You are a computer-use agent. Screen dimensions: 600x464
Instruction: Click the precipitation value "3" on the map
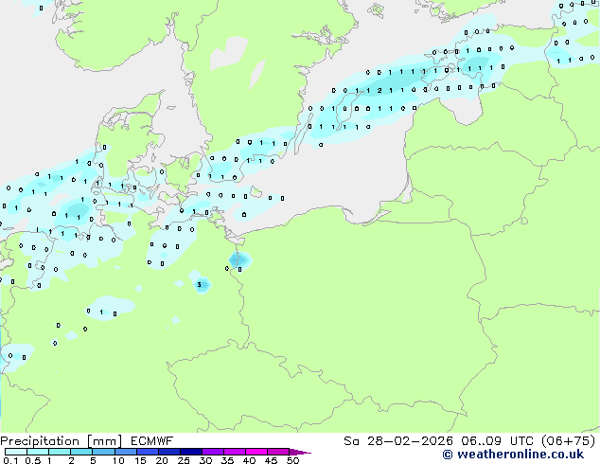point(200,285)
